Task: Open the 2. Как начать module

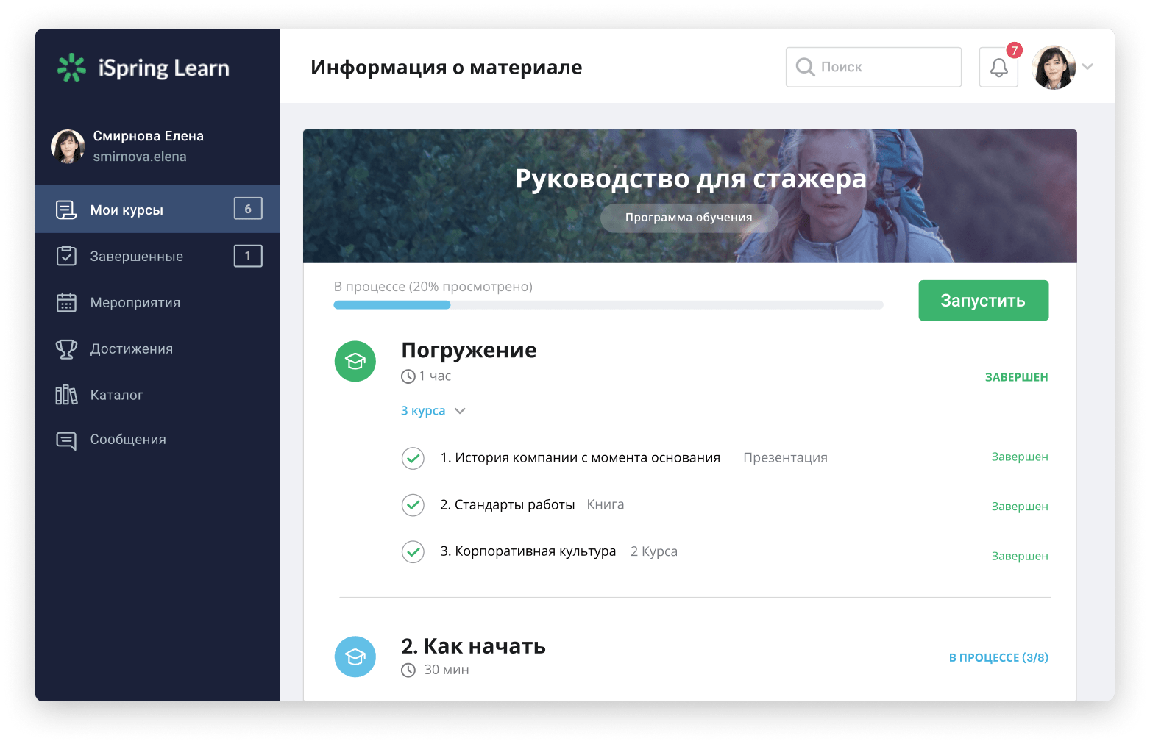Action: pyautogui.click(x=473, y=646)
